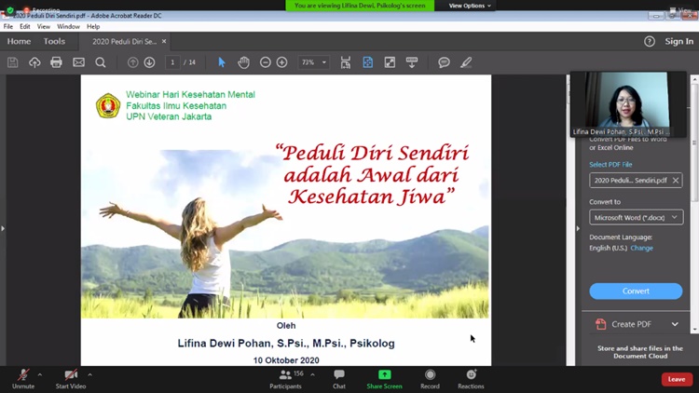The width and height of the screenshot is (699, 393).
Task: Click the Find text magnifier icon
Action: tap(101, 62)
